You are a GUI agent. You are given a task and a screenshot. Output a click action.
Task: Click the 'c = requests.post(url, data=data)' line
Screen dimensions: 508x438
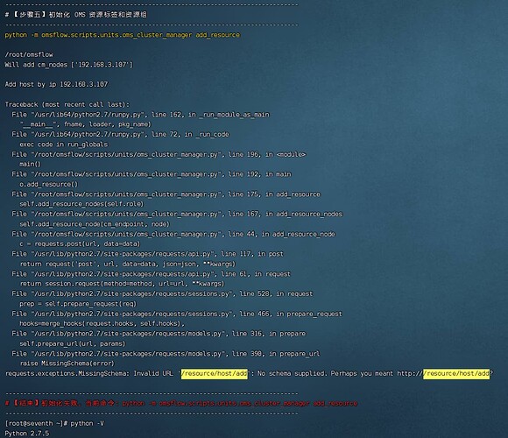pyautogui.click(x=80, y=244)
